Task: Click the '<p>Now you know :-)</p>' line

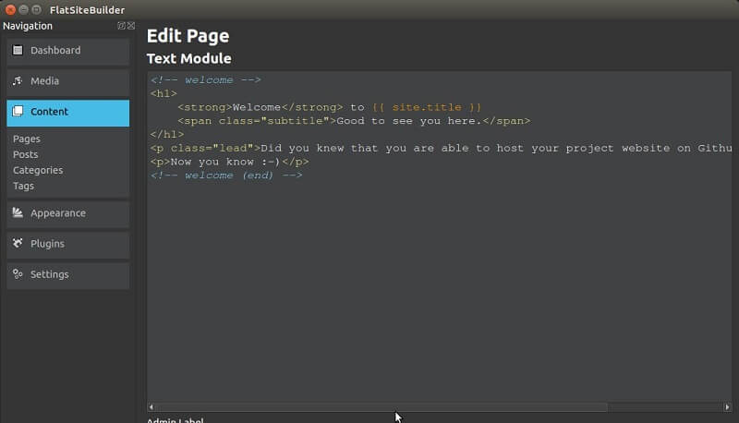Action: pyautogui.click(x=229, y=162)
